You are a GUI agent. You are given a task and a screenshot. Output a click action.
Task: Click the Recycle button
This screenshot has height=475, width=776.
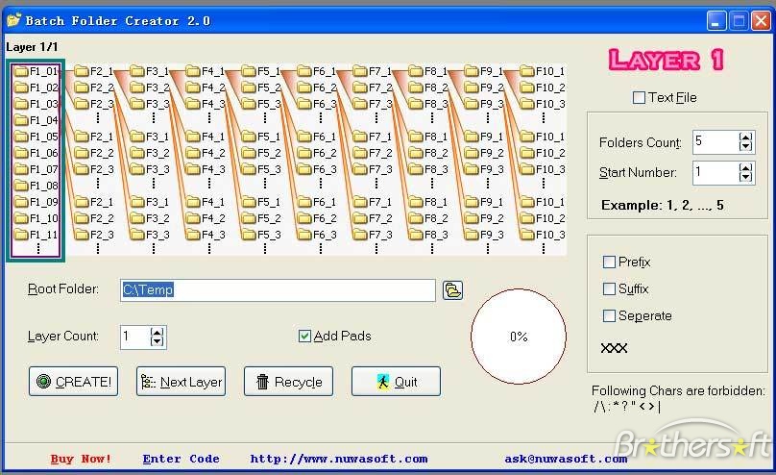(288, 382)
